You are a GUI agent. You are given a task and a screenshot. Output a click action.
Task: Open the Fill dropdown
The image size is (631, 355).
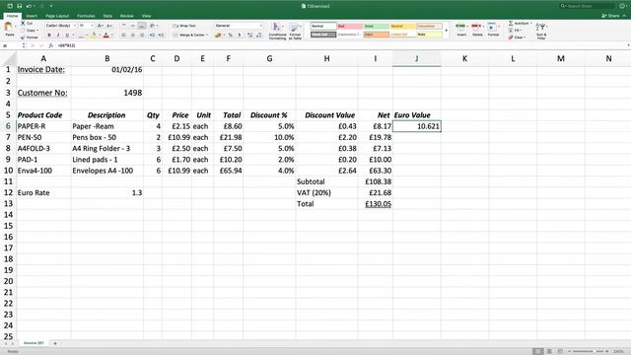(515, 31)
